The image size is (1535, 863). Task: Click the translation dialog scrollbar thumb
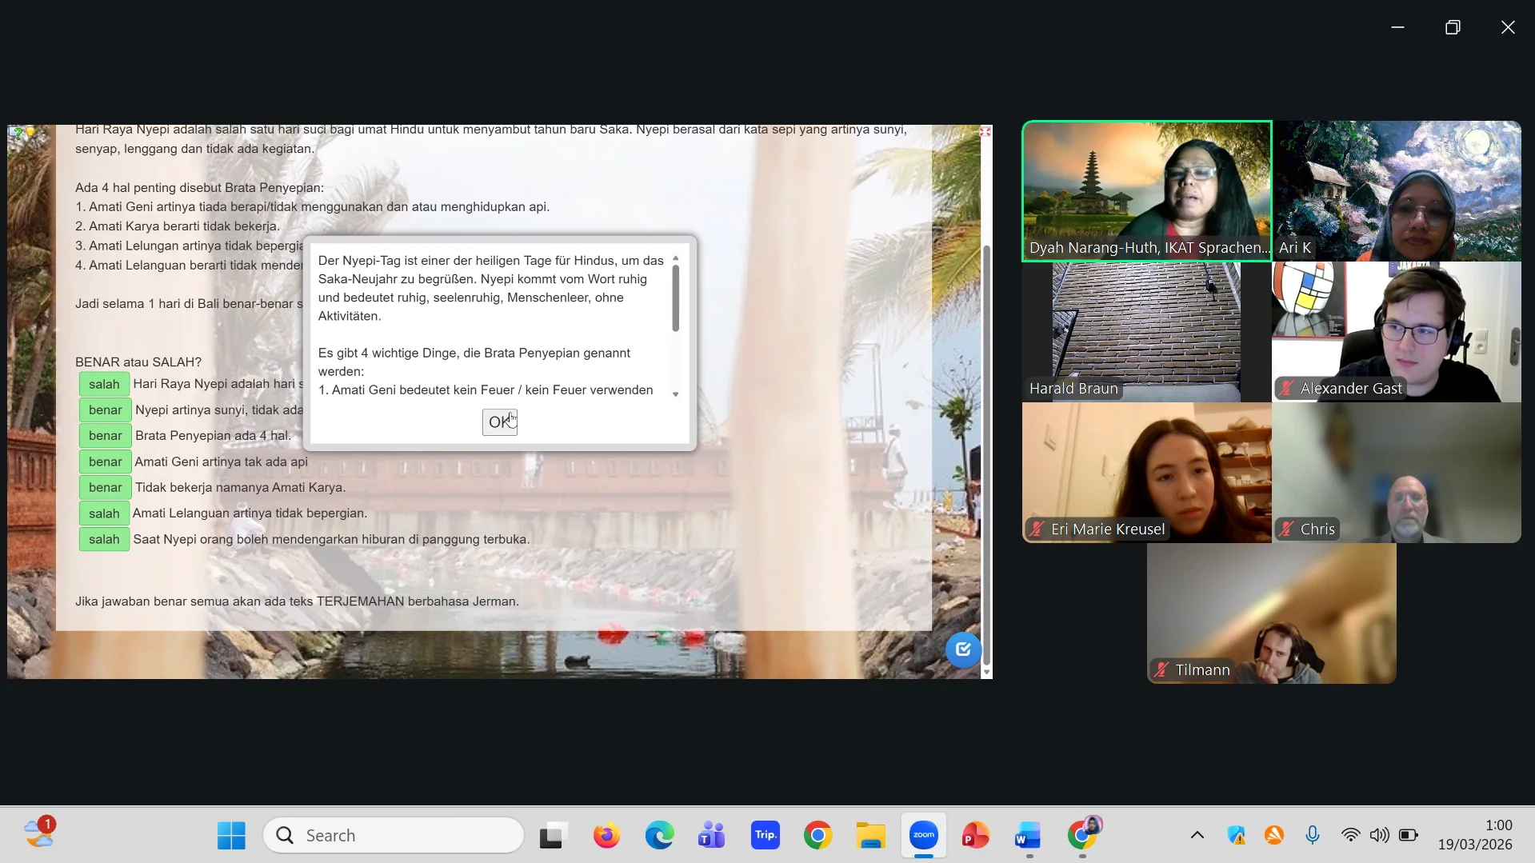click(x=676, y=298)
